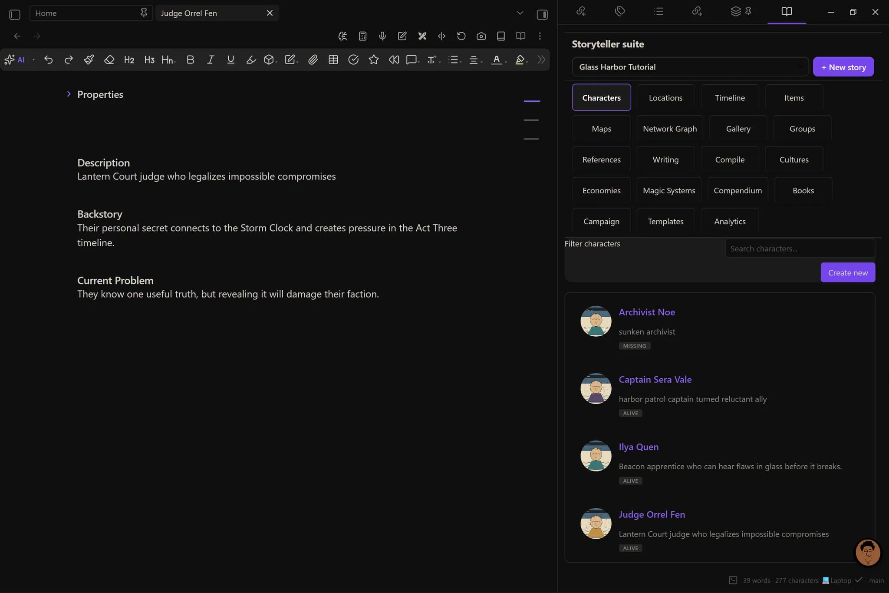This screenshot has width=889, height=593.
Task: Open the AI tool dropdown arrow
Action: click(x=33, y=60)
